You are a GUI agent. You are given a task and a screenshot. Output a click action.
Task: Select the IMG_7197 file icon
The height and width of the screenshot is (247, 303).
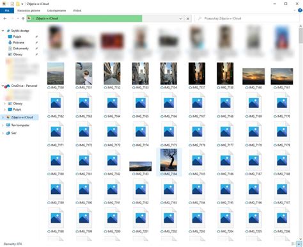tap(282, 189)
